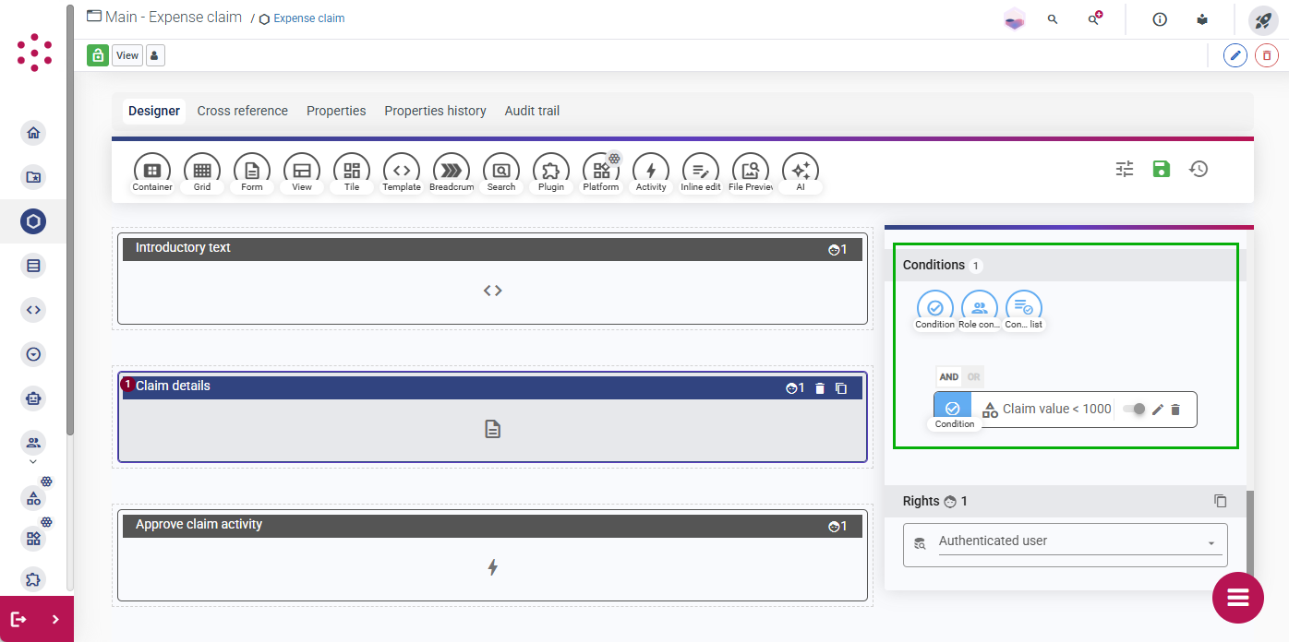Go to Home in the sidebar
Viewport: 1289px width, 642px height.
34,133
